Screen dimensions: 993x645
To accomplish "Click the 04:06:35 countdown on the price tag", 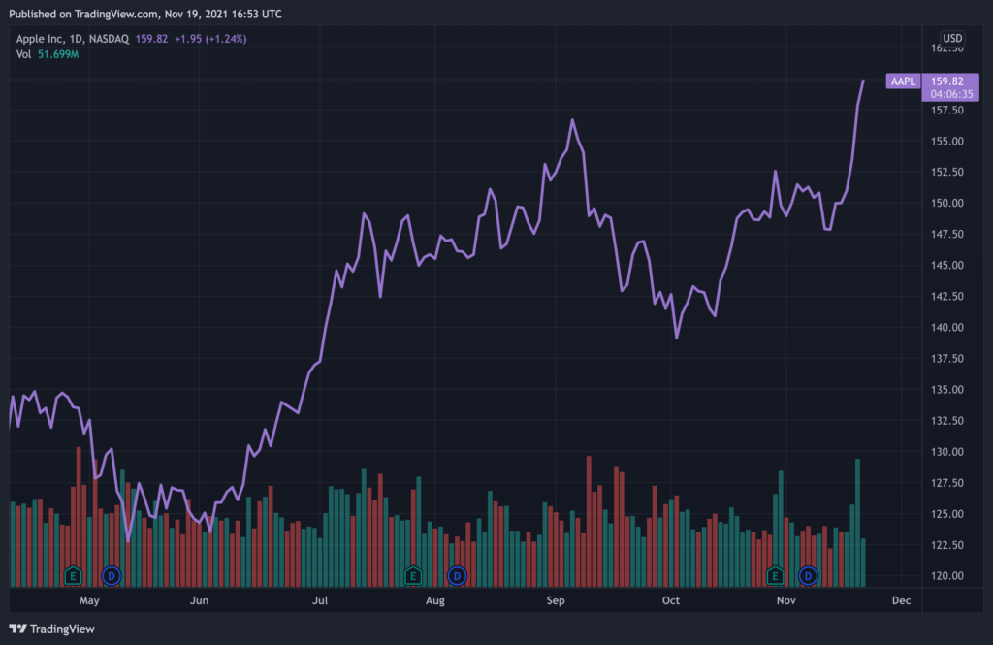I will click(951, 94).
